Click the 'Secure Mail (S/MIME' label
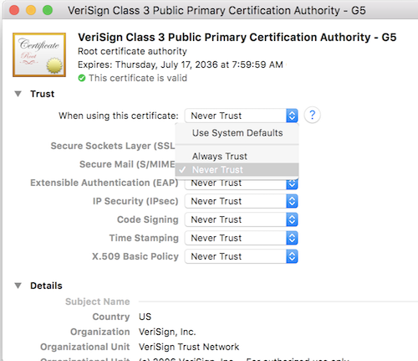The height and width of the screenshot is (361, 418). [x=127, y=164]
